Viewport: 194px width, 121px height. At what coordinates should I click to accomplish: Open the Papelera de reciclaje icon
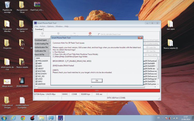pos(7,7)
